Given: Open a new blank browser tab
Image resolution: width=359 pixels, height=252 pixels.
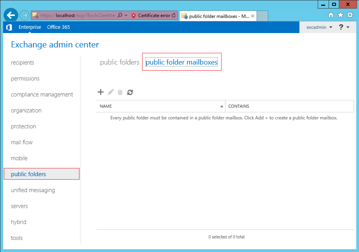Looking at the screenshot, I should pos(262,16).
